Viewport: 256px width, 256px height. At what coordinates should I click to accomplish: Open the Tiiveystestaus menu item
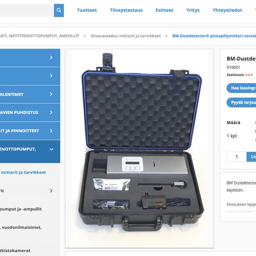(x=126, y=10)
